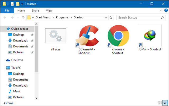Click the Properties icon in title bar
The height and width of the screenshot is (106, 169).
click(x=12, y=4)
